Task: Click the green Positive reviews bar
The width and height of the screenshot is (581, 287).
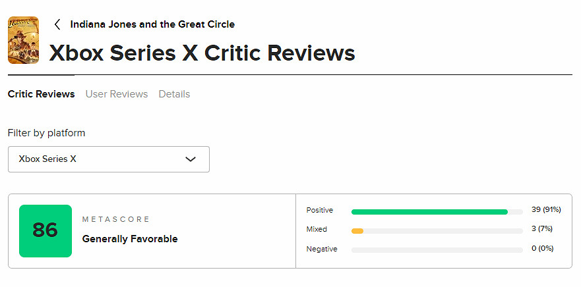Action: [x=429, y=212]
